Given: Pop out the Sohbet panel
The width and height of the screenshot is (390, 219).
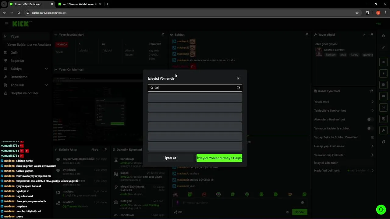Looking at the screenshot, I should click(306, 35).
